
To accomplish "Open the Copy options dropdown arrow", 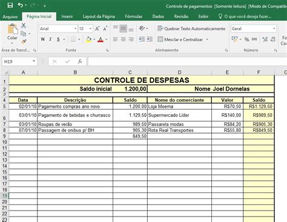I will tap(30, 34).
